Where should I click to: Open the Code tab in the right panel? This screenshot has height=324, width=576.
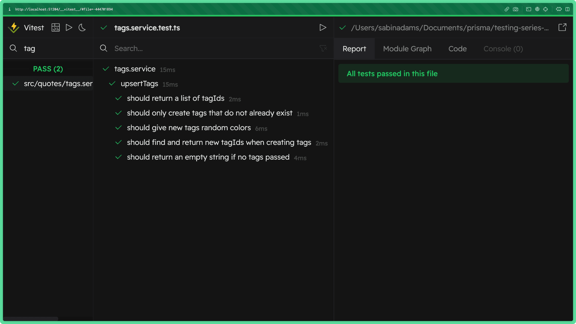pos(457,49)
